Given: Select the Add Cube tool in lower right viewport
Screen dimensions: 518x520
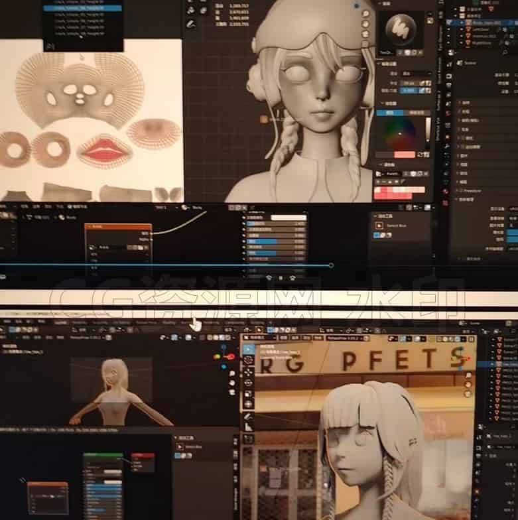Looking at the screenshot, I should (248, 440).
